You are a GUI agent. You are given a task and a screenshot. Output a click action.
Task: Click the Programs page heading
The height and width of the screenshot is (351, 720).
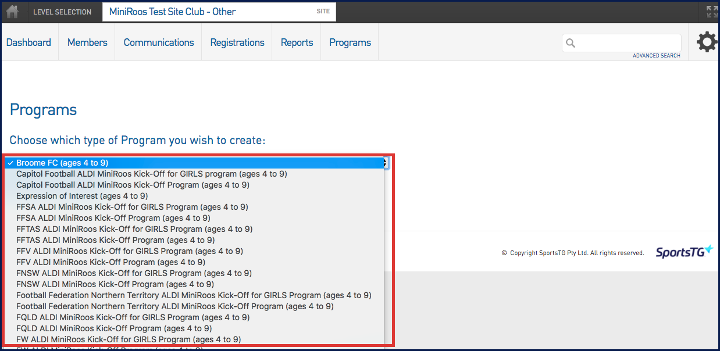pyautogui.click(x=43, y=110)
